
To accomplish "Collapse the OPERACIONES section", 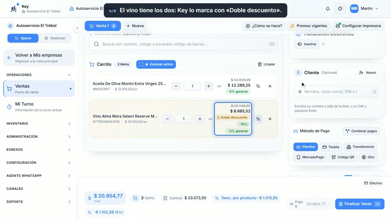I will (x=39, y=75).
